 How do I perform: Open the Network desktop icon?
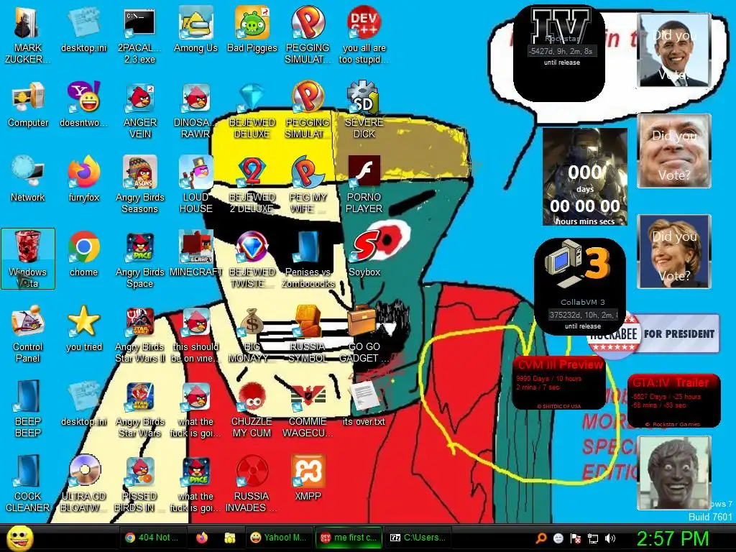pos(28,179)
